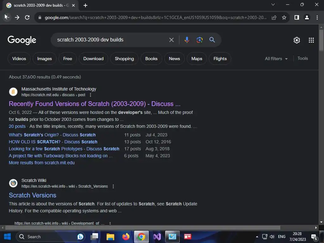
Task: Select the Images filter chip
Action: pos(44,59)
